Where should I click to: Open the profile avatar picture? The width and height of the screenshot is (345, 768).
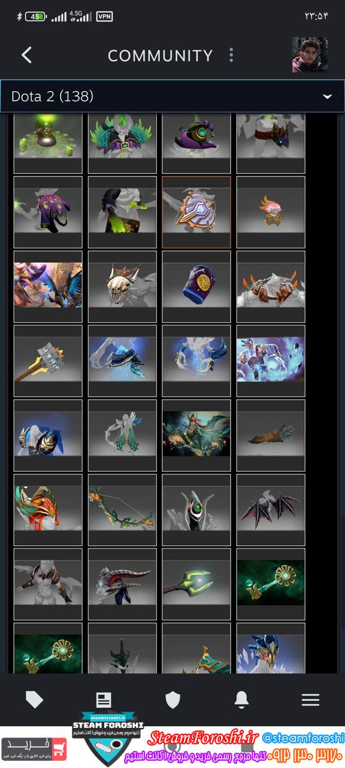[x=310, y=55]
